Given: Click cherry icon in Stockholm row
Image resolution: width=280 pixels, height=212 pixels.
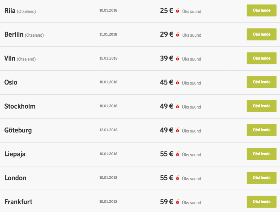Looking at the screenshot, I should click(177, 106).
